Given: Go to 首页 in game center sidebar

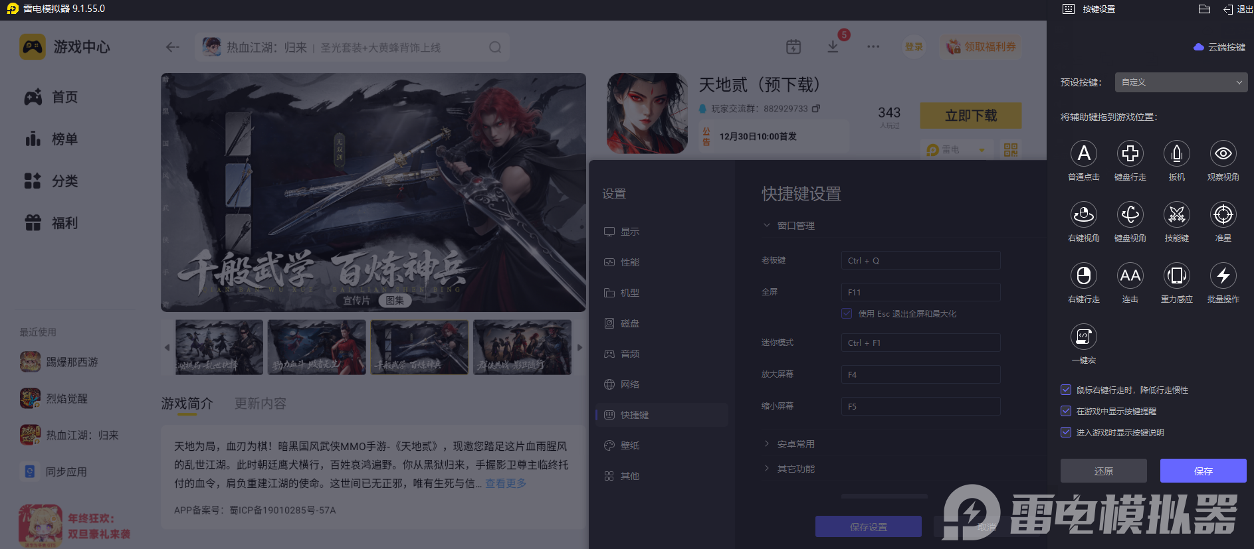Looking at the screenshot, I should click(x=51, y=97).
